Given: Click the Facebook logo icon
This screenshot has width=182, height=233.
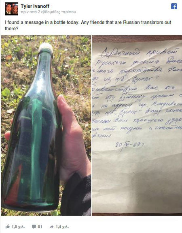Looking at the screenshot, I should (174, 6).
